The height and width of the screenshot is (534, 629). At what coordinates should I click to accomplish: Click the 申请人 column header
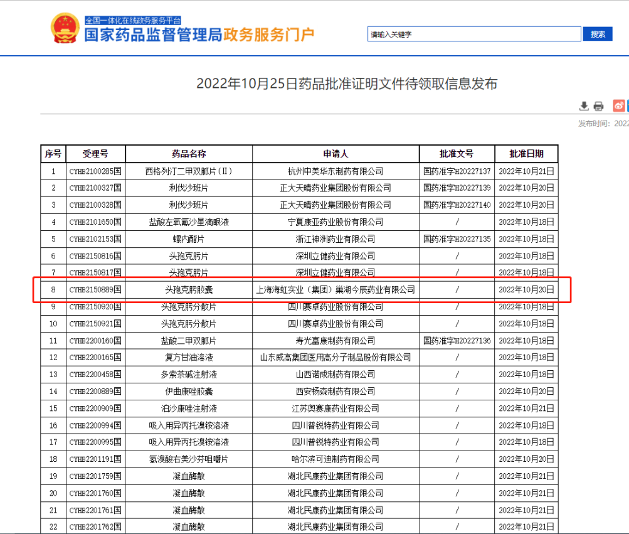pyautogui.click(x=336, y=154)
